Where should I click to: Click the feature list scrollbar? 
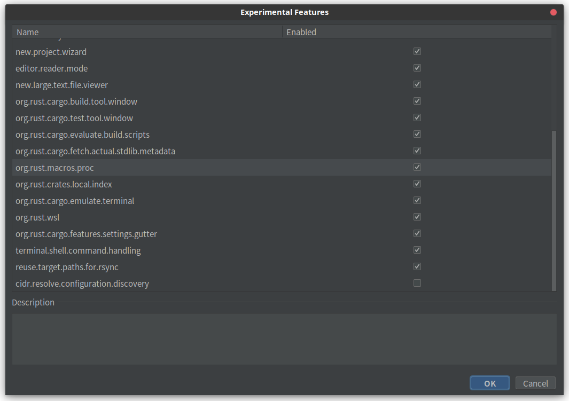coord(553,208)
